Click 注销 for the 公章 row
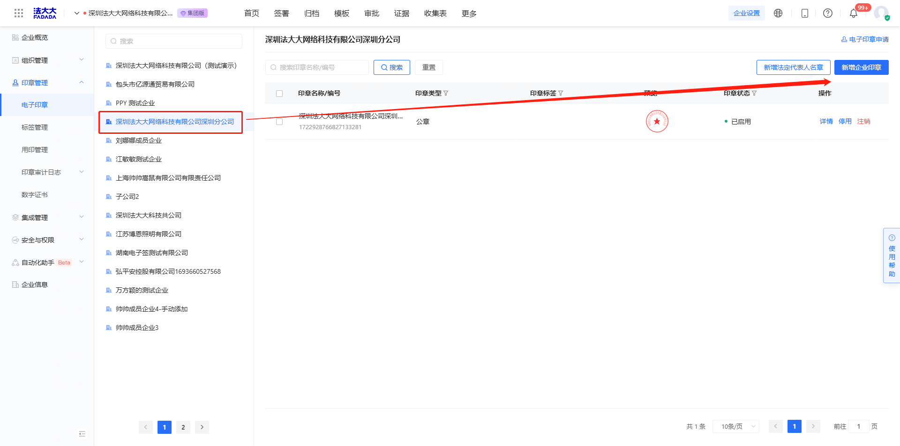The height and width of the screenshot is (446, 900). tap(864, 121)
